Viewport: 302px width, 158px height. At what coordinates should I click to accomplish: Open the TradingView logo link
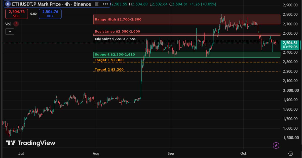(30, 143)
